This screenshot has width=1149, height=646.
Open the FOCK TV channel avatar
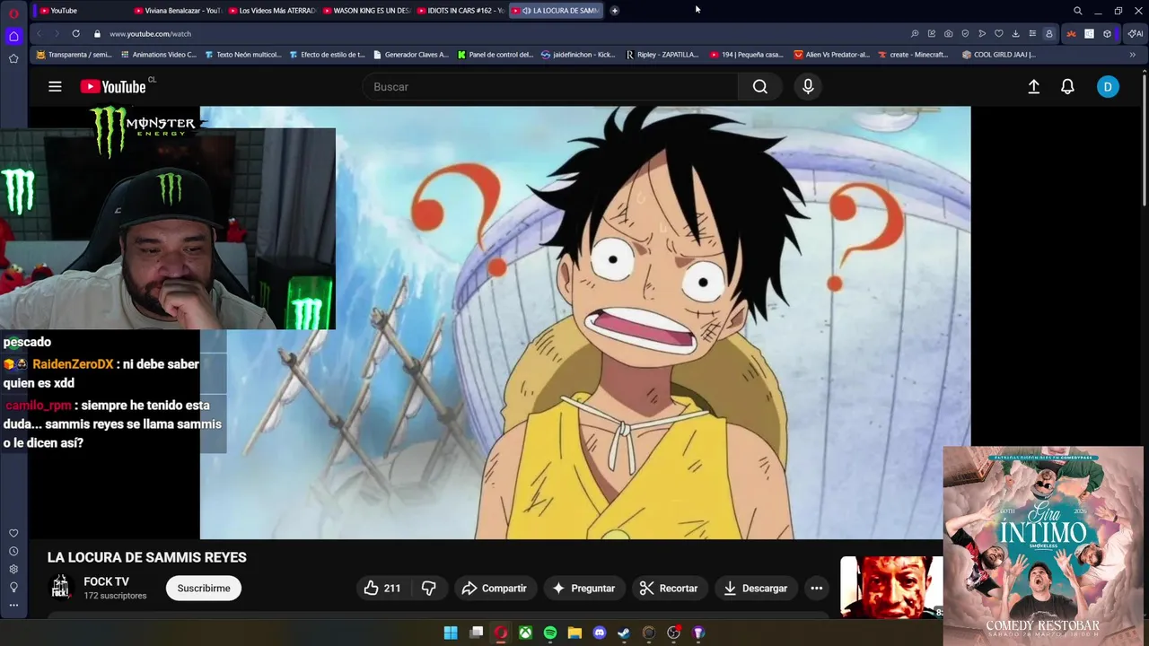coord(60,588)
